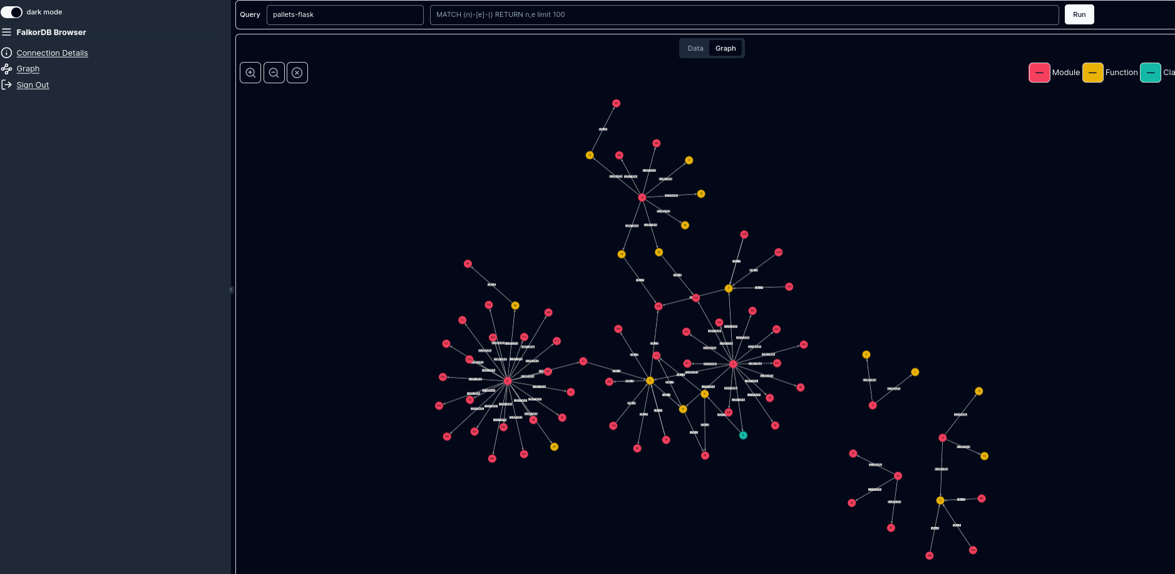The image size is (1175, 574).
Task: Toggle the teal Class legend swatch
Action: point(1150,73)
